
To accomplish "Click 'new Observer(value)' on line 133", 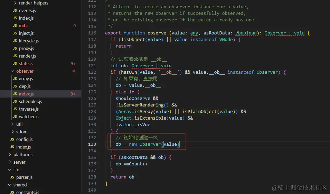I will point(154,144).
